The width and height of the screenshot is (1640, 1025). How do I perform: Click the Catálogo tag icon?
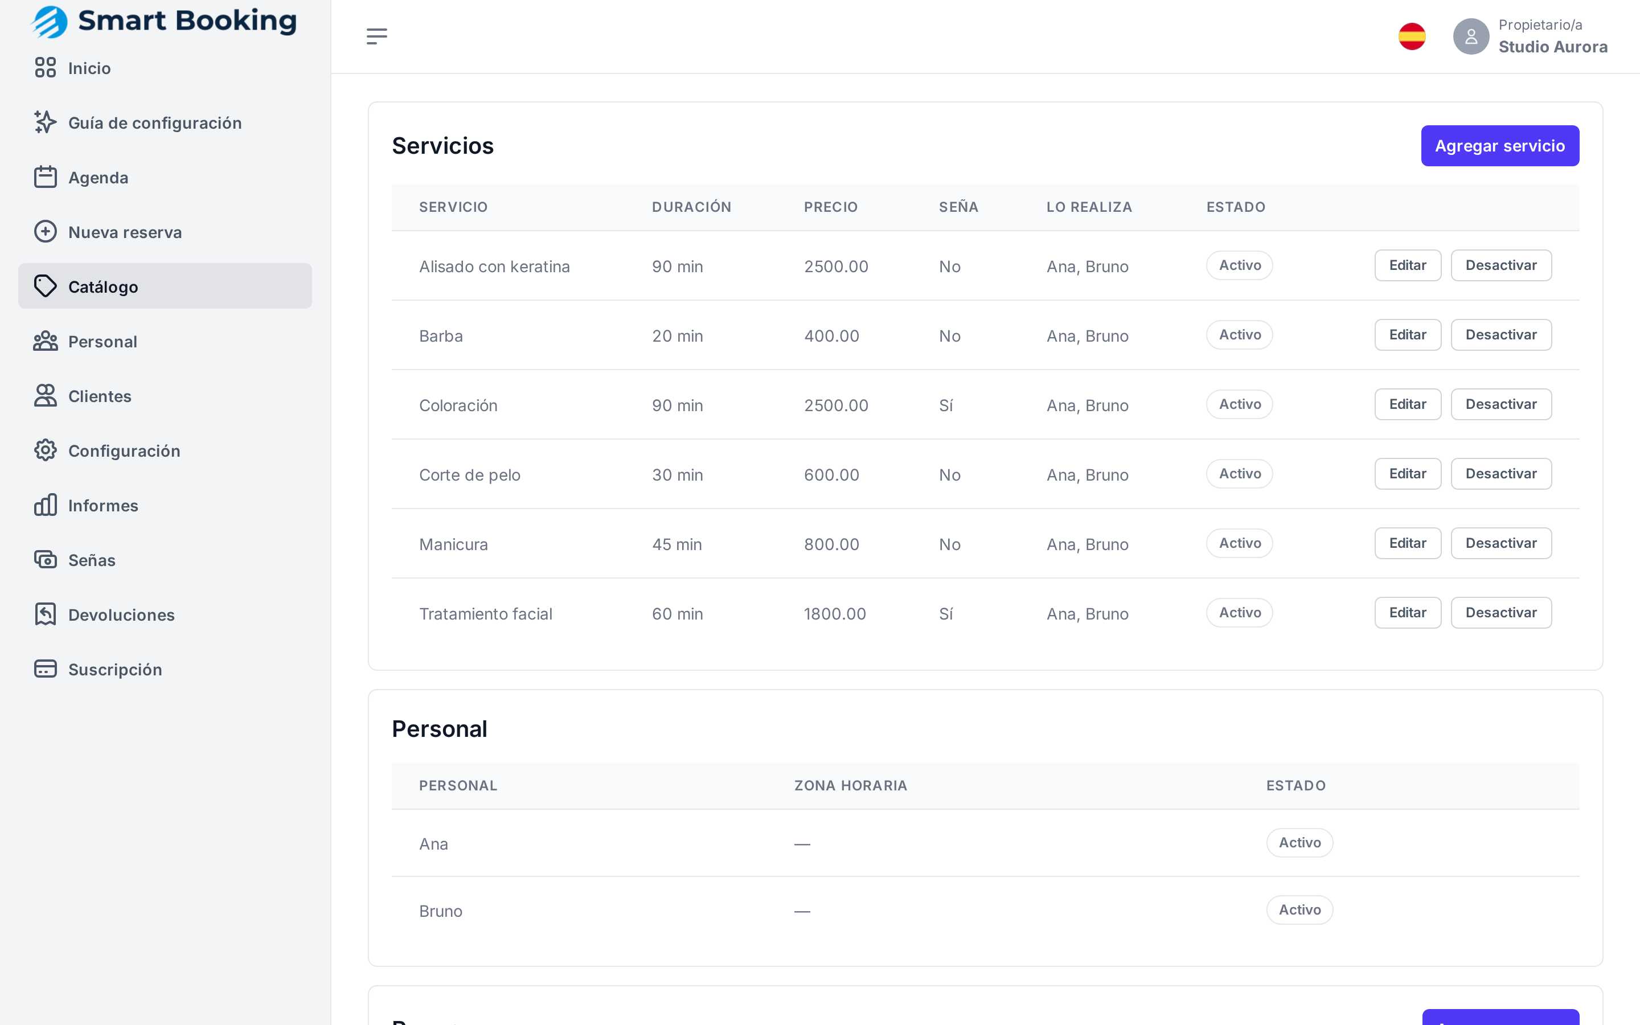46,286
